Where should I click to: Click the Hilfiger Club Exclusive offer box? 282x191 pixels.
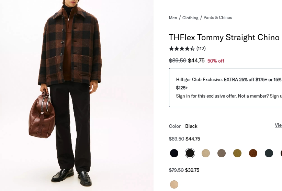pyautogui.click(x=225, y=88)
